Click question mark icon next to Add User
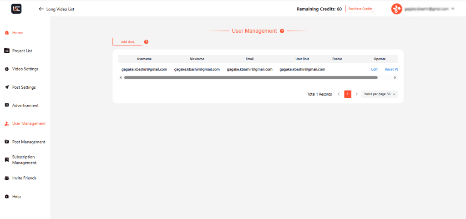This screenshot has width=466, height=219. 146,42
